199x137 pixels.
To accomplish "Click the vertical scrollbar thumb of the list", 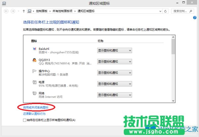I will [173, 46].
